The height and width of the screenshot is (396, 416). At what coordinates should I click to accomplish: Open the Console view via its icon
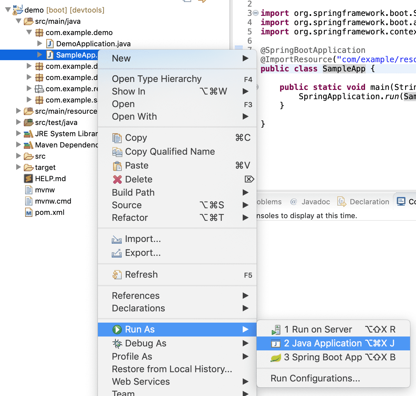pyautogui.click(x=401, y=201)
